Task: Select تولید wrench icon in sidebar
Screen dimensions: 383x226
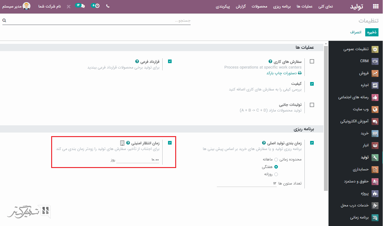Action: [375, 157]
